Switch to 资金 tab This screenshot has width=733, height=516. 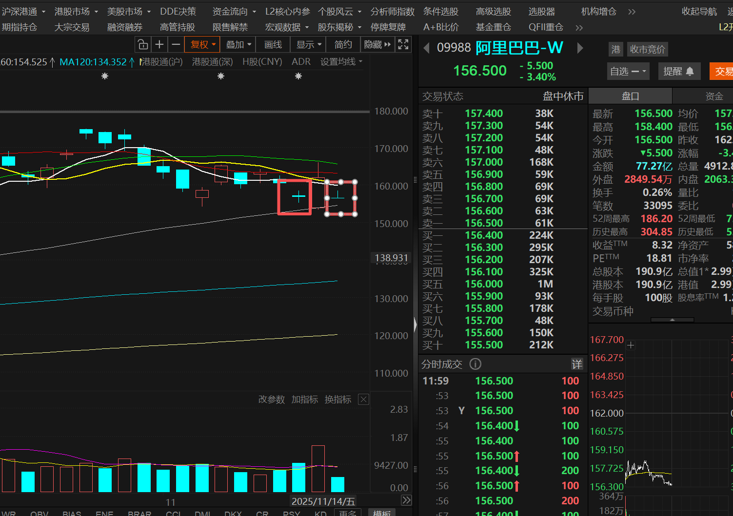(x=714, y=96)
